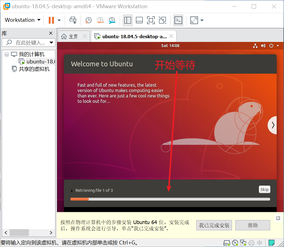The image size is (284, 247).
Task: Collapse the My Computer tree node
Action: click(x=7, y=54)
